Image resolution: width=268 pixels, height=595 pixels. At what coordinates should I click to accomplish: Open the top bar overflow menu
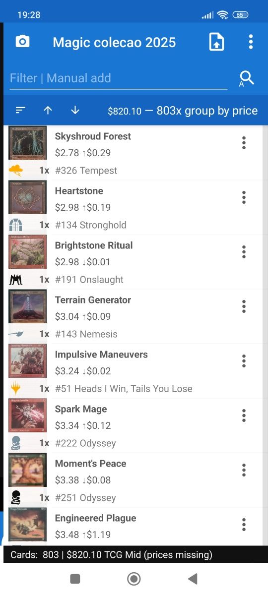tap(251, 42)
